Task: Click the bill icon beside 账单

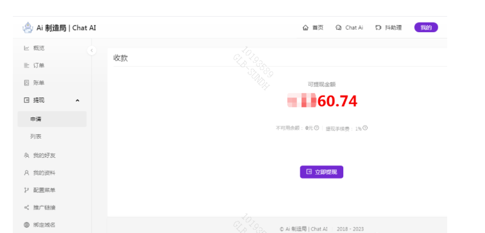Action: click(x=26, y=83)
